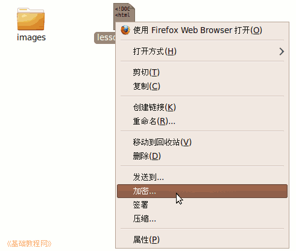
Task: Select 发送到... menu item
Action: tap(202, 177)
